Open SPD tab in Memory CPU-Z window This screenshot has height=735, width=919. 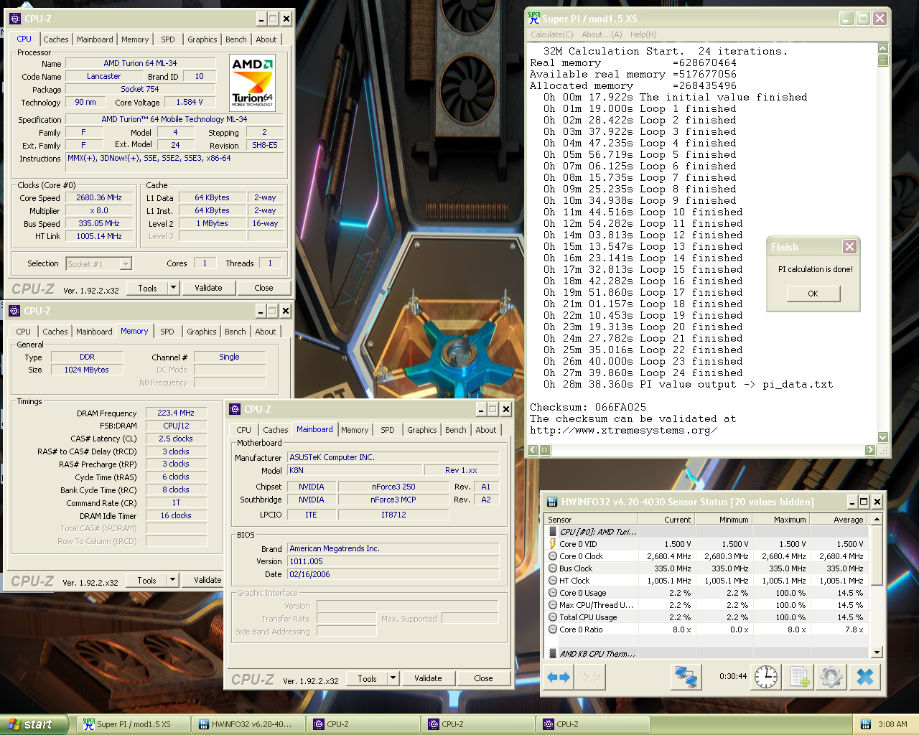pos(167,332)
